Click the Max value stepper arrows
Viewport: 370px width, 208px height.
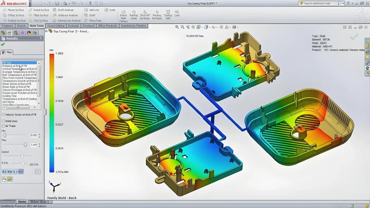pyautogui.click(x=39, y=144)
